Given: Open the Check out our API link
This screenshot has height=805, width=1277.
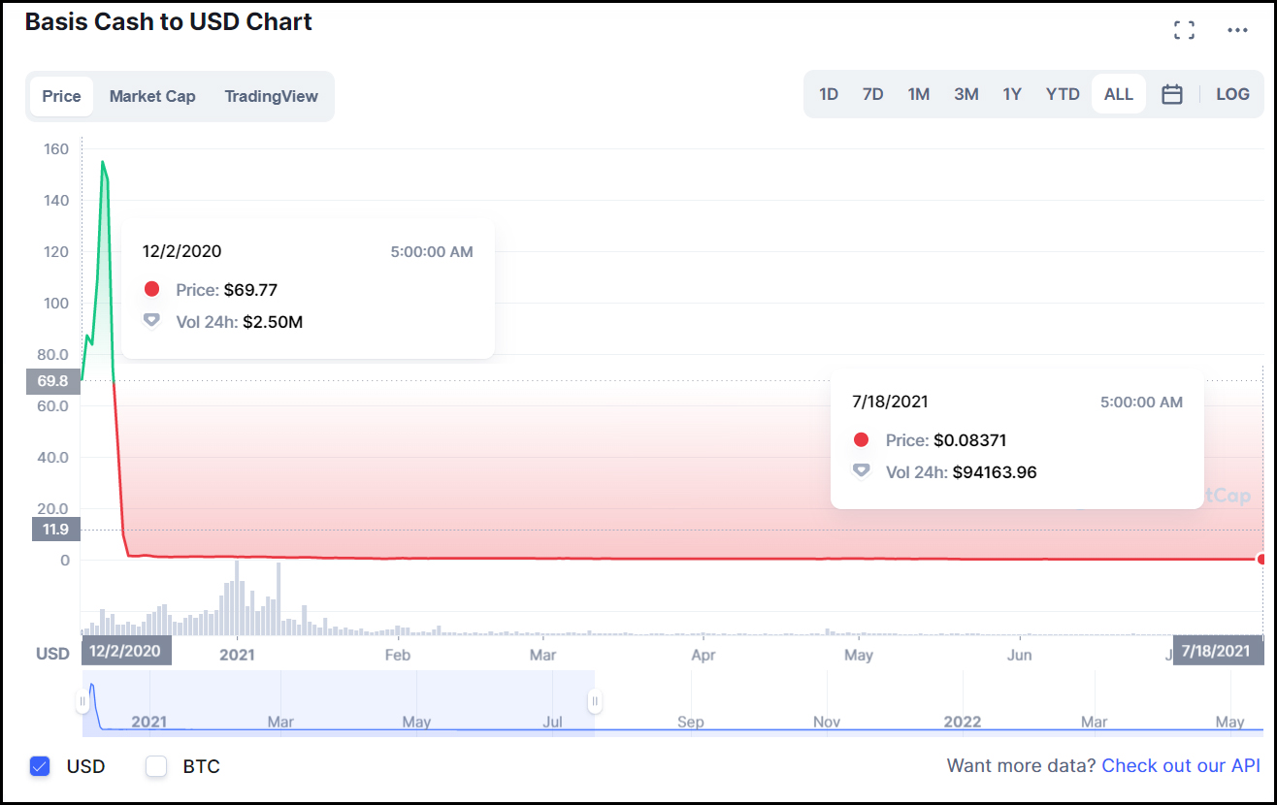Looking at the screenshot, I should coord(1181,765).
